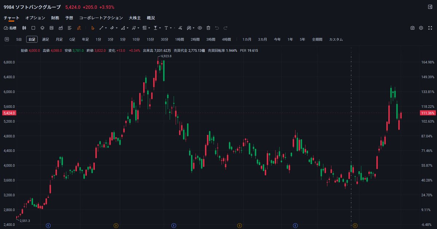Screen dimensions: 437x229
Task: Expand the text tool dropdown arrow
Action: [x=171, y=28]
